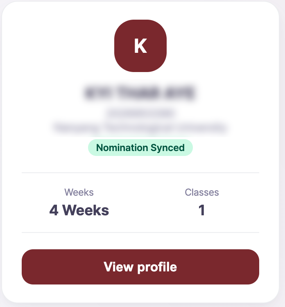The image size is (285, 307).
Task: Open the View profile button
Action: pyautogui.click(x=140, y=267)
